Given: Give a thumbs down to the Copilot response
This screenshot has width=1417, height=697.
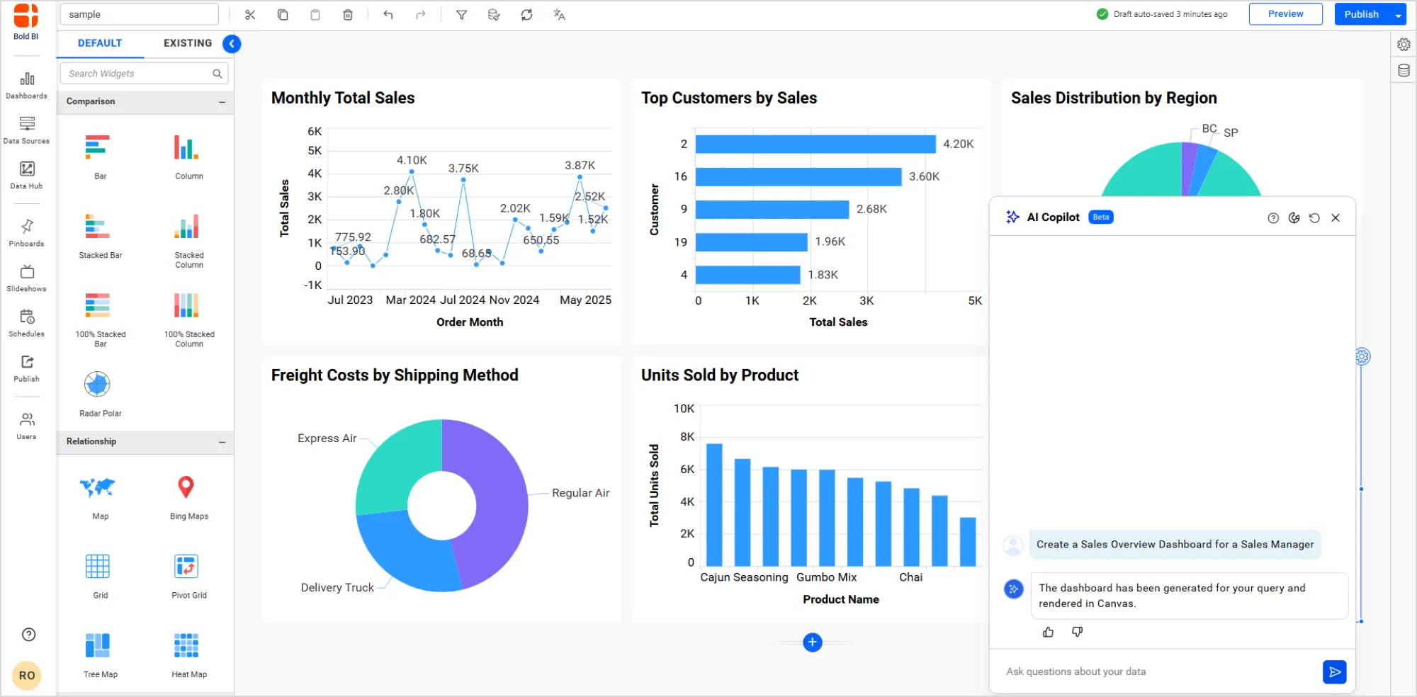Looking at the screenshot, I should pos(1077,632).
